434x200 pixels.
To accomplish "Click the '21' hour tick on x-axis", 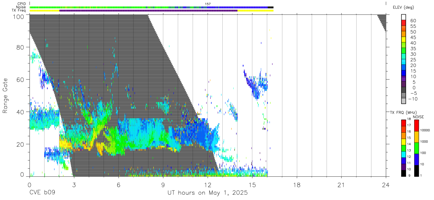I will tap(341, 184).
